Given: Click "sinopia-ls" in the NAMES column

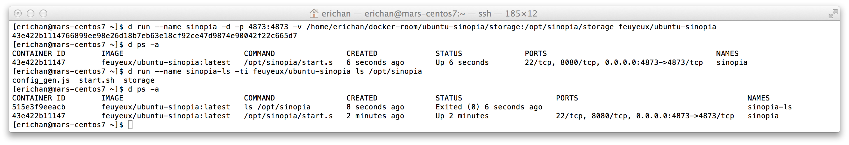Looking at the screenshot, I should [x=770, y=107].
